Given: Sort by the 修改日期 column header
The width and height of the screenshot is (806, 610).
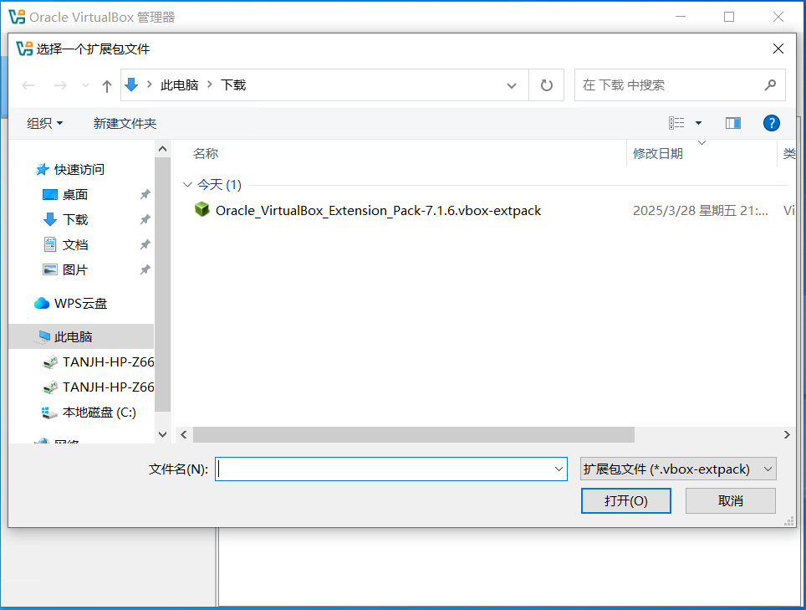Looking at the screenshot, I should pyautogui.click(x=658, y=153).
